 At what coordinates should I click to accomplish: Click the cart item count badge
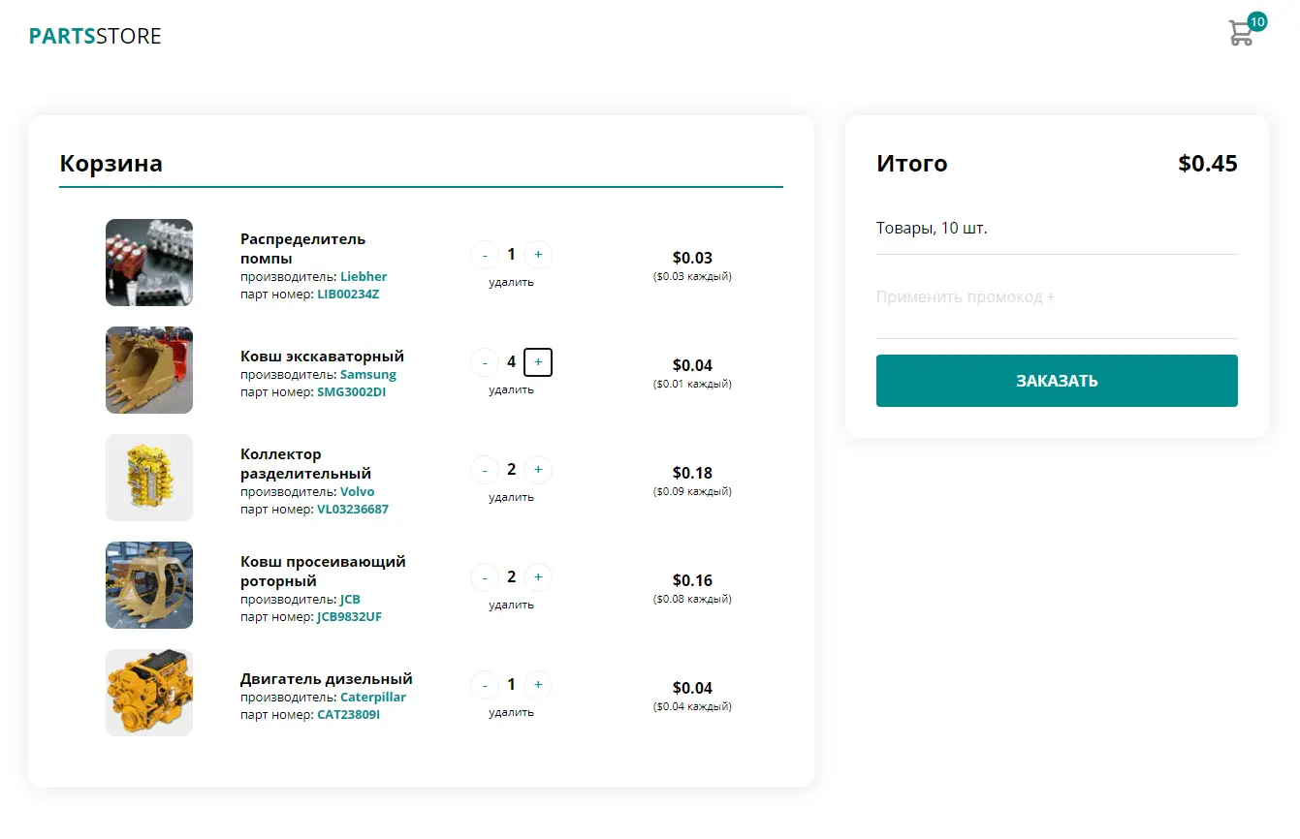(x=1256, y=20)
